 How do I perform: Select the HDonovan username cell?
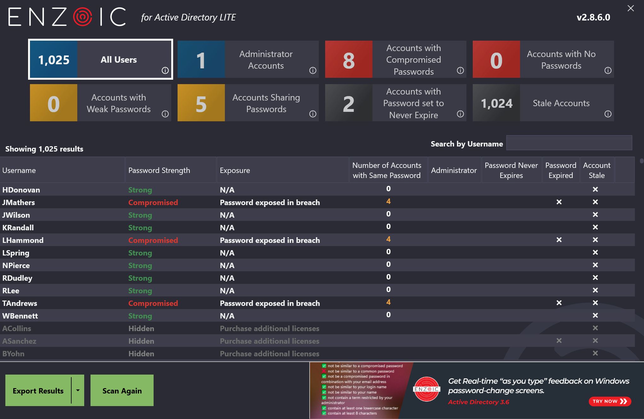point(21,190)
